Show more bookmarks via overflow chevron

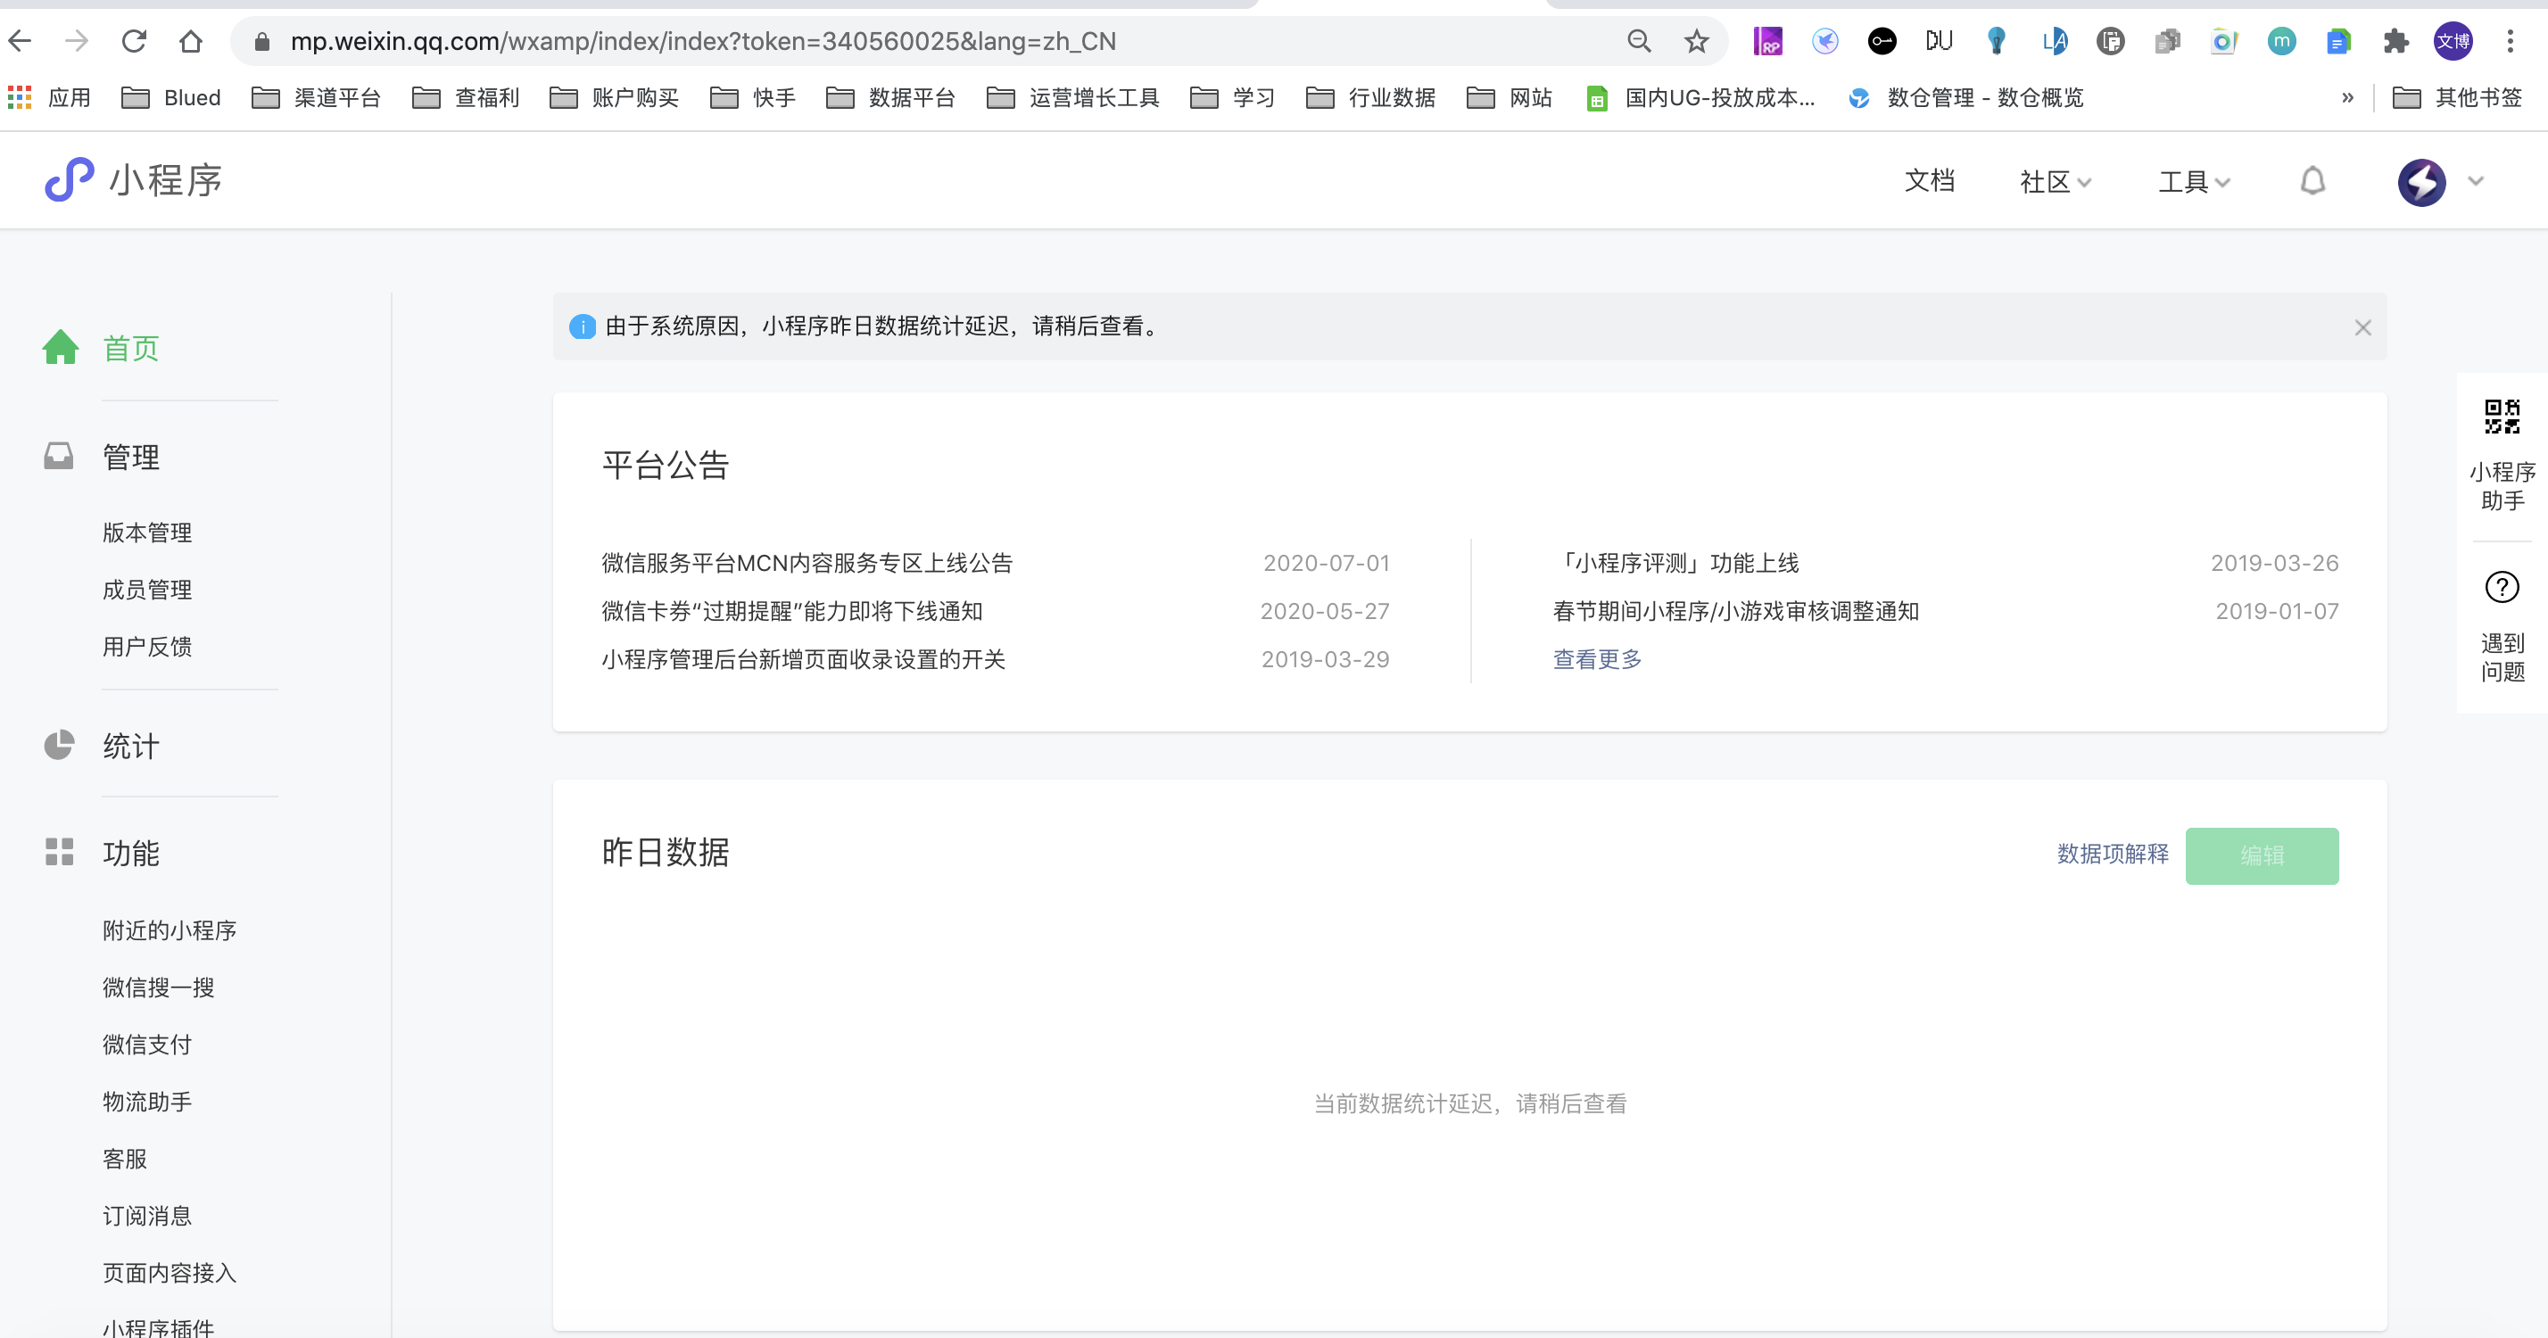2346,98
